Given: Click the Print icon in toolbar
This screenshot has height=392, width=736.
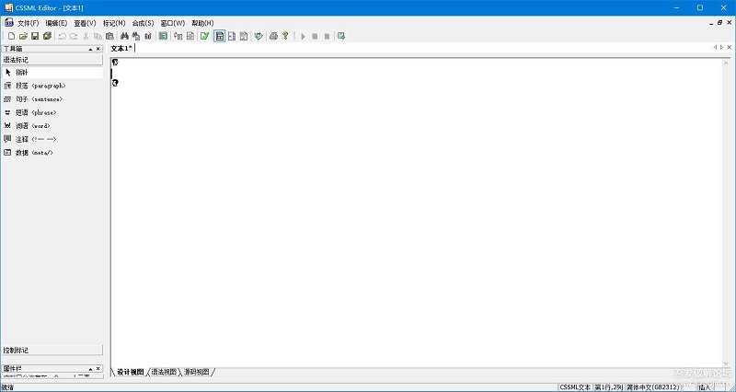Looking at the screenshot, I should click(x=273, y=36).
